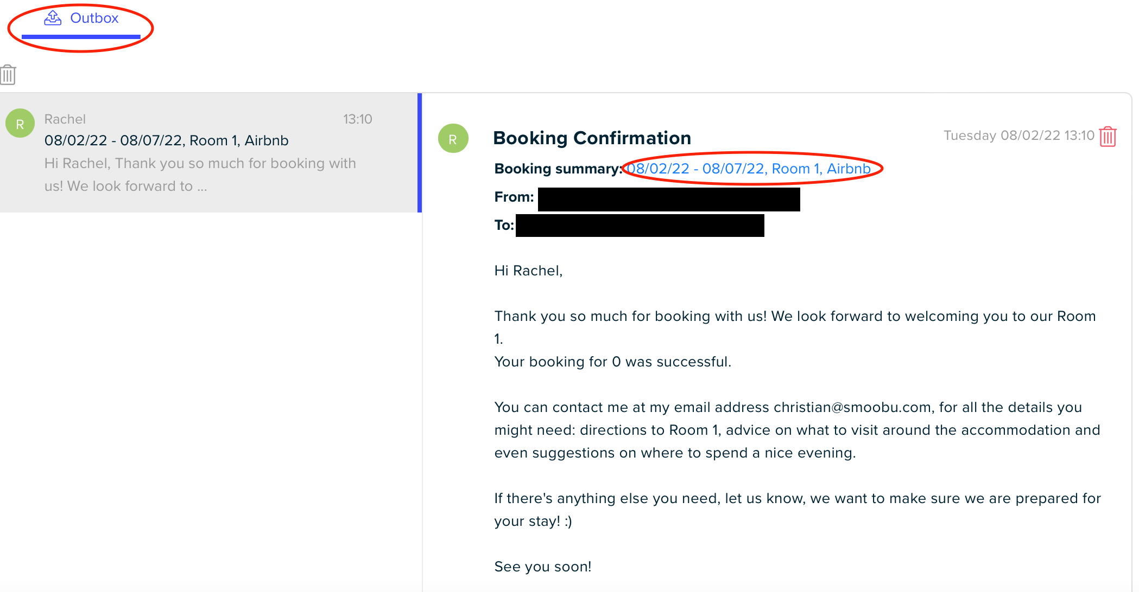
Task: Select Rachel's message subject in the list
Action: tap(166, 140)
